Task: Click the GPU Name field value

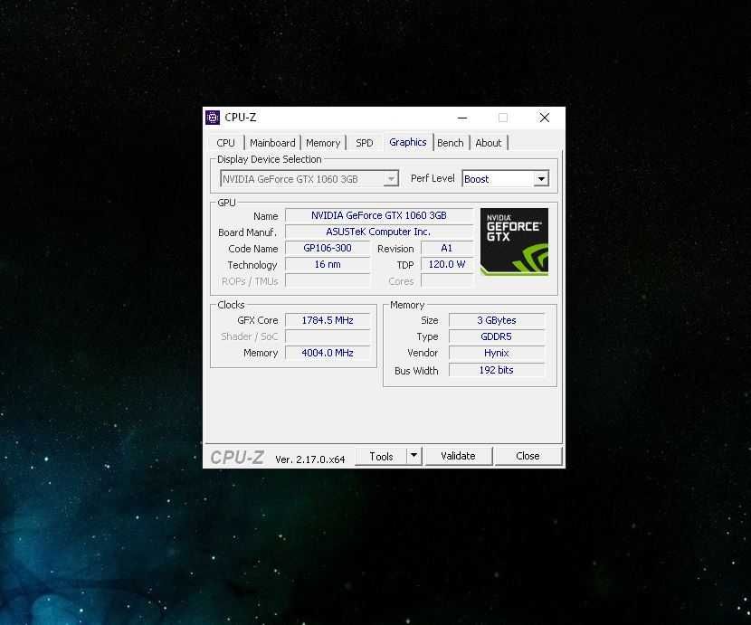Action: point(379,215)
